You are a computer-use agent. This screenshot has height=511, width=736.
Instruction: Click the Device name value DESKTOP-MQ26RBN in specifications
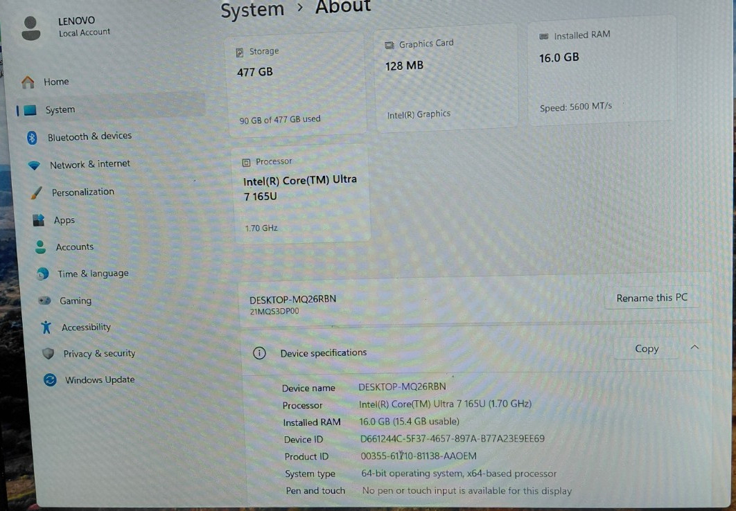click(402, 387)
